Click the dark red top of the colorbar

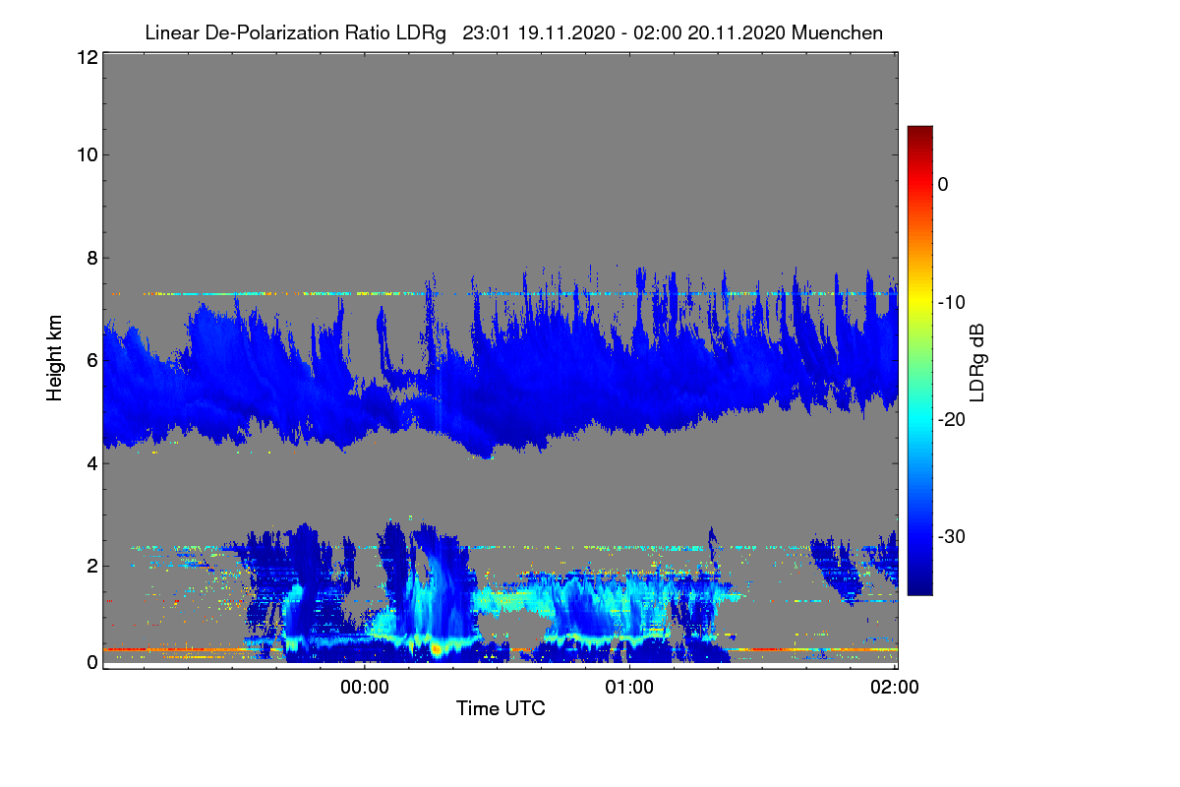coord(919,134)
